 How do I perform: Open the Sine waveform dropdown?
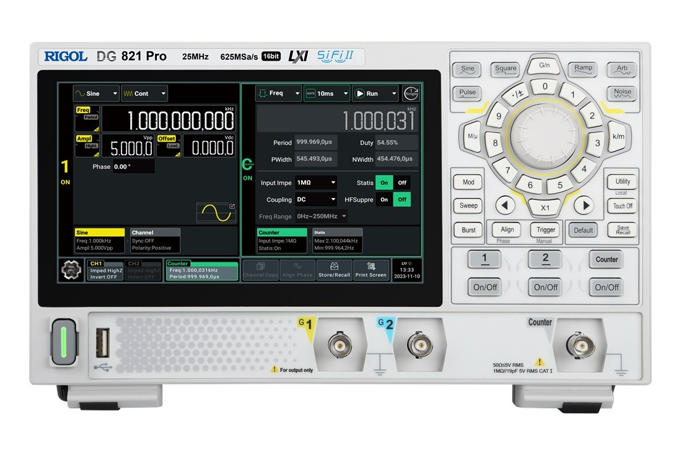point(96,93)
